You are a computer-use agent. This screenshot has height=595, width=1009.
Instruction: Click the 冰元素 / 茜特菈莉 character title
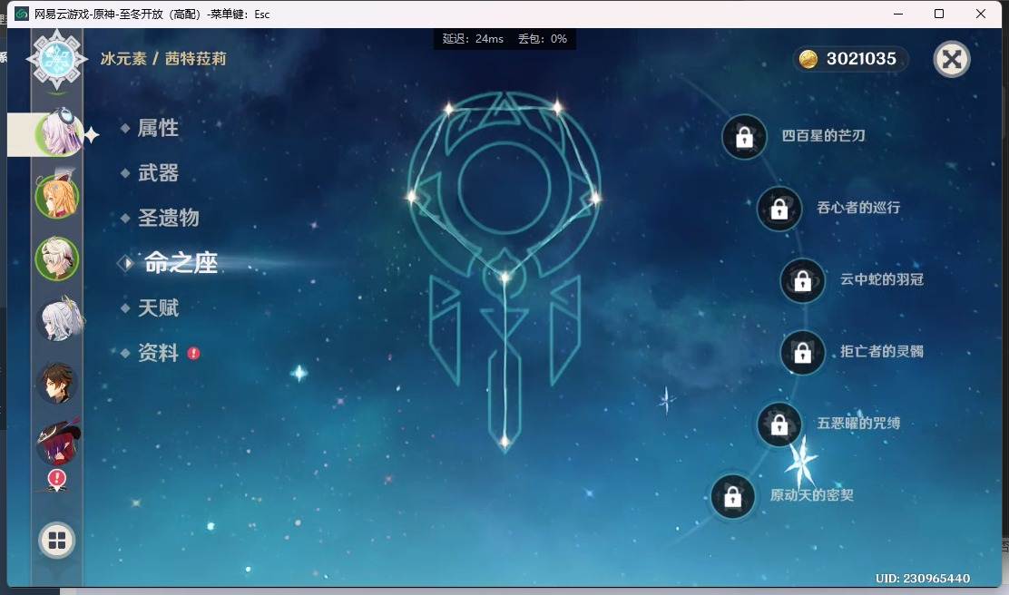[x=163, y=59]
